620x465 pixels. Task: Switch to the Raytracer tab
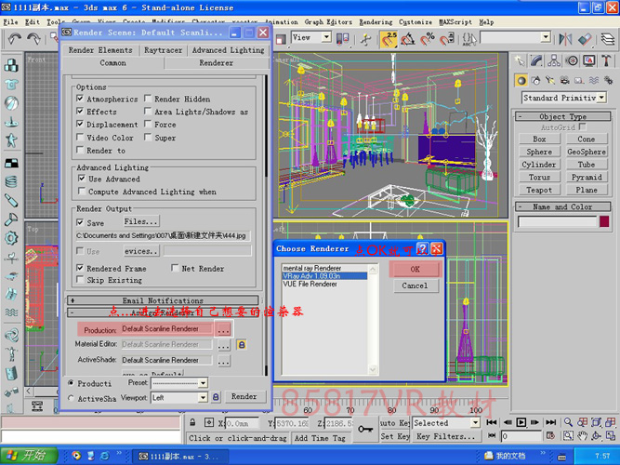pos(163,50)
